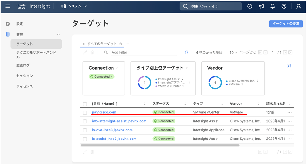Check the iwo-intersight-assist.jpsvhx.com row checkbox

85,122
